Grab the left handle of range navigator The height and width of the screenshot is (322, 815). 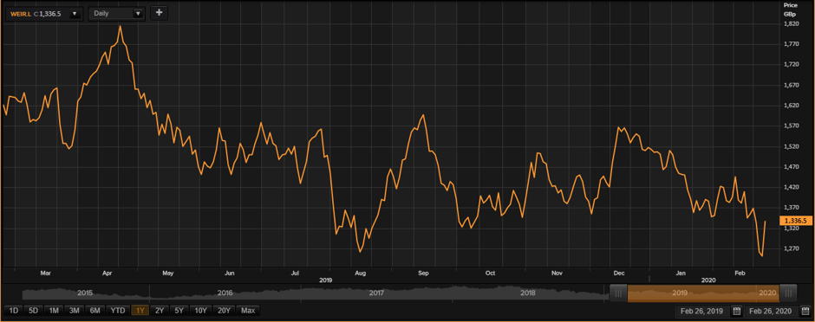tap(618, 293)
